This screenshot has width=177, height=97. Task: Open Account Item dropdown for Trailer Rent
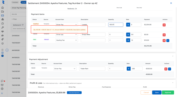coord(65,69)
